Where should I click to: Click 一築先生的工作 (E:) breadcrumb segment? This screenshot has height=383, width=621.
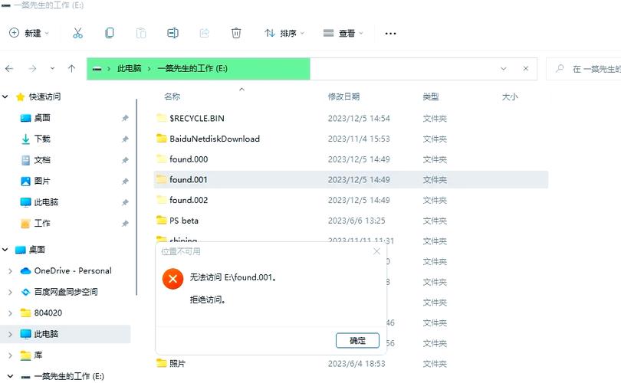click(192, 68)
